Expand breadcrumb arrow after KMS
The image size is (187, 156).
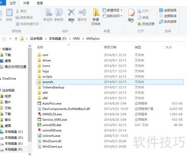pos(83,39)
